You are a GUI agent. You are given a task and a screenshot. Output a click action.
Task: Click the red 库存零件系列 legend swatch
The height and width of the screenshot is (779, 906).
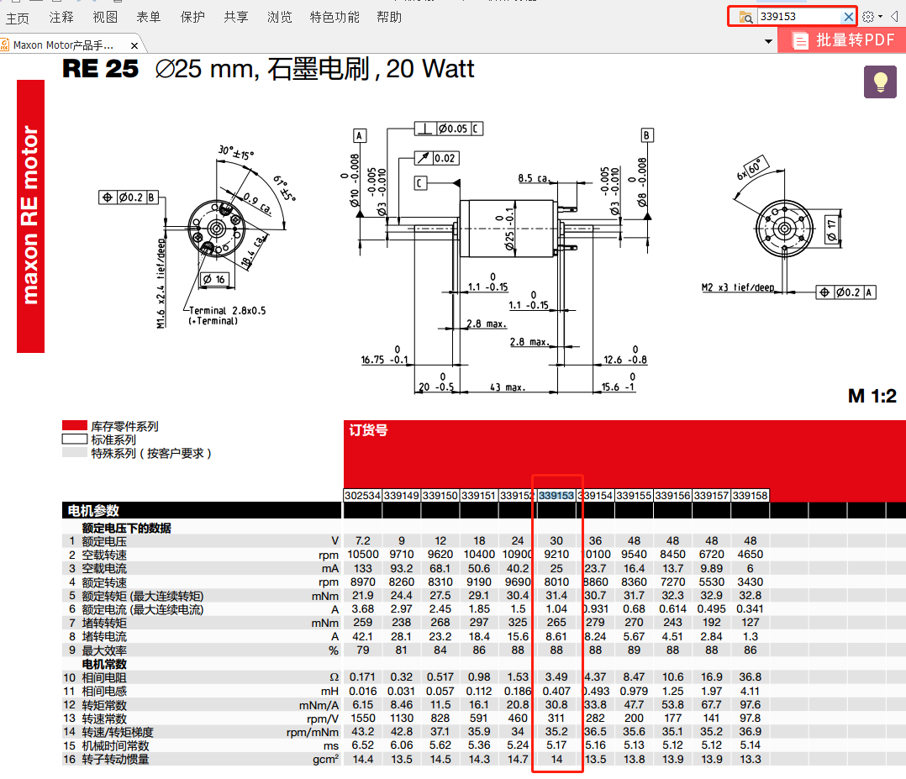[73, 425]
